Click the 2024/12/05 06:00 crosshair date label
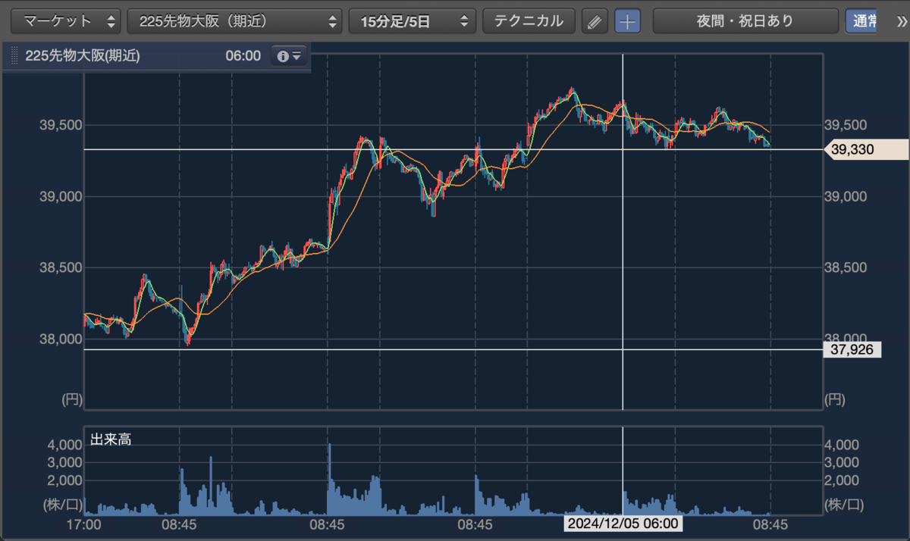The width and height of the screenshot is (910, 541). (x=623, y=524)
